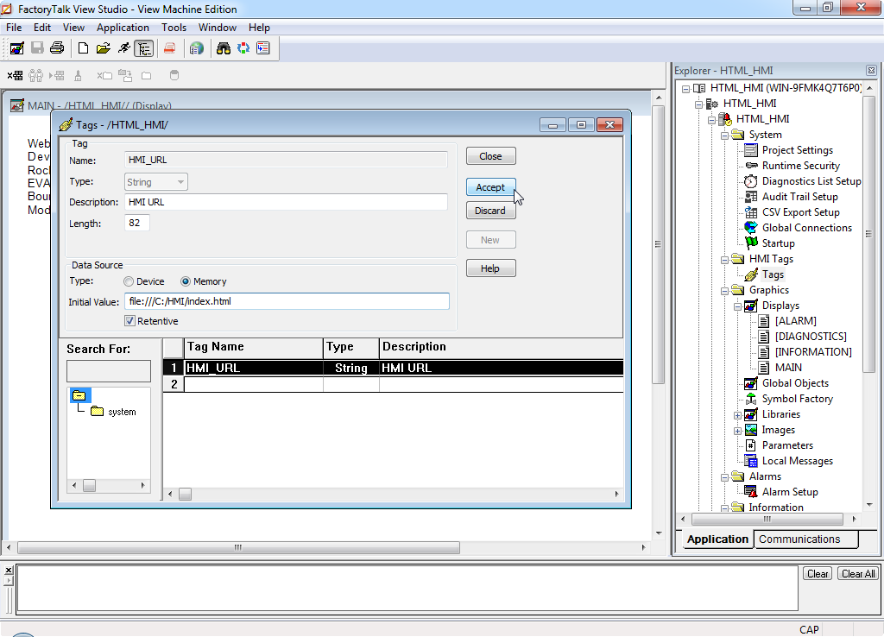Click Clear All in diagnostics panel
The width and height of the screenshot is (884, 637).
[857, 574]
